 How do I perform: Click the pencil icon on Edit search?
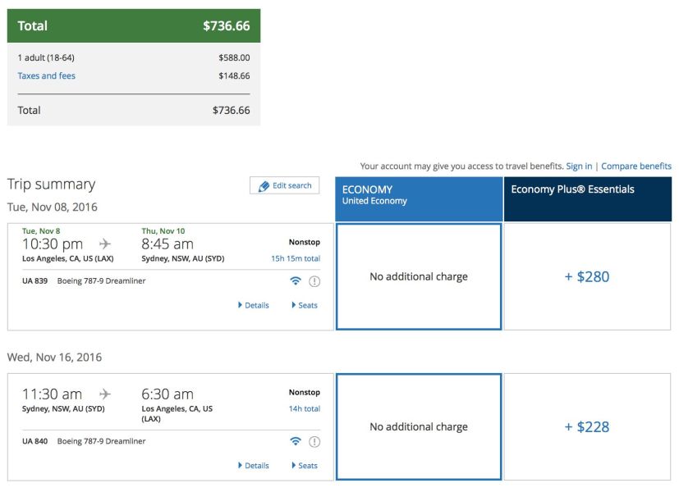tap(264, 186)
